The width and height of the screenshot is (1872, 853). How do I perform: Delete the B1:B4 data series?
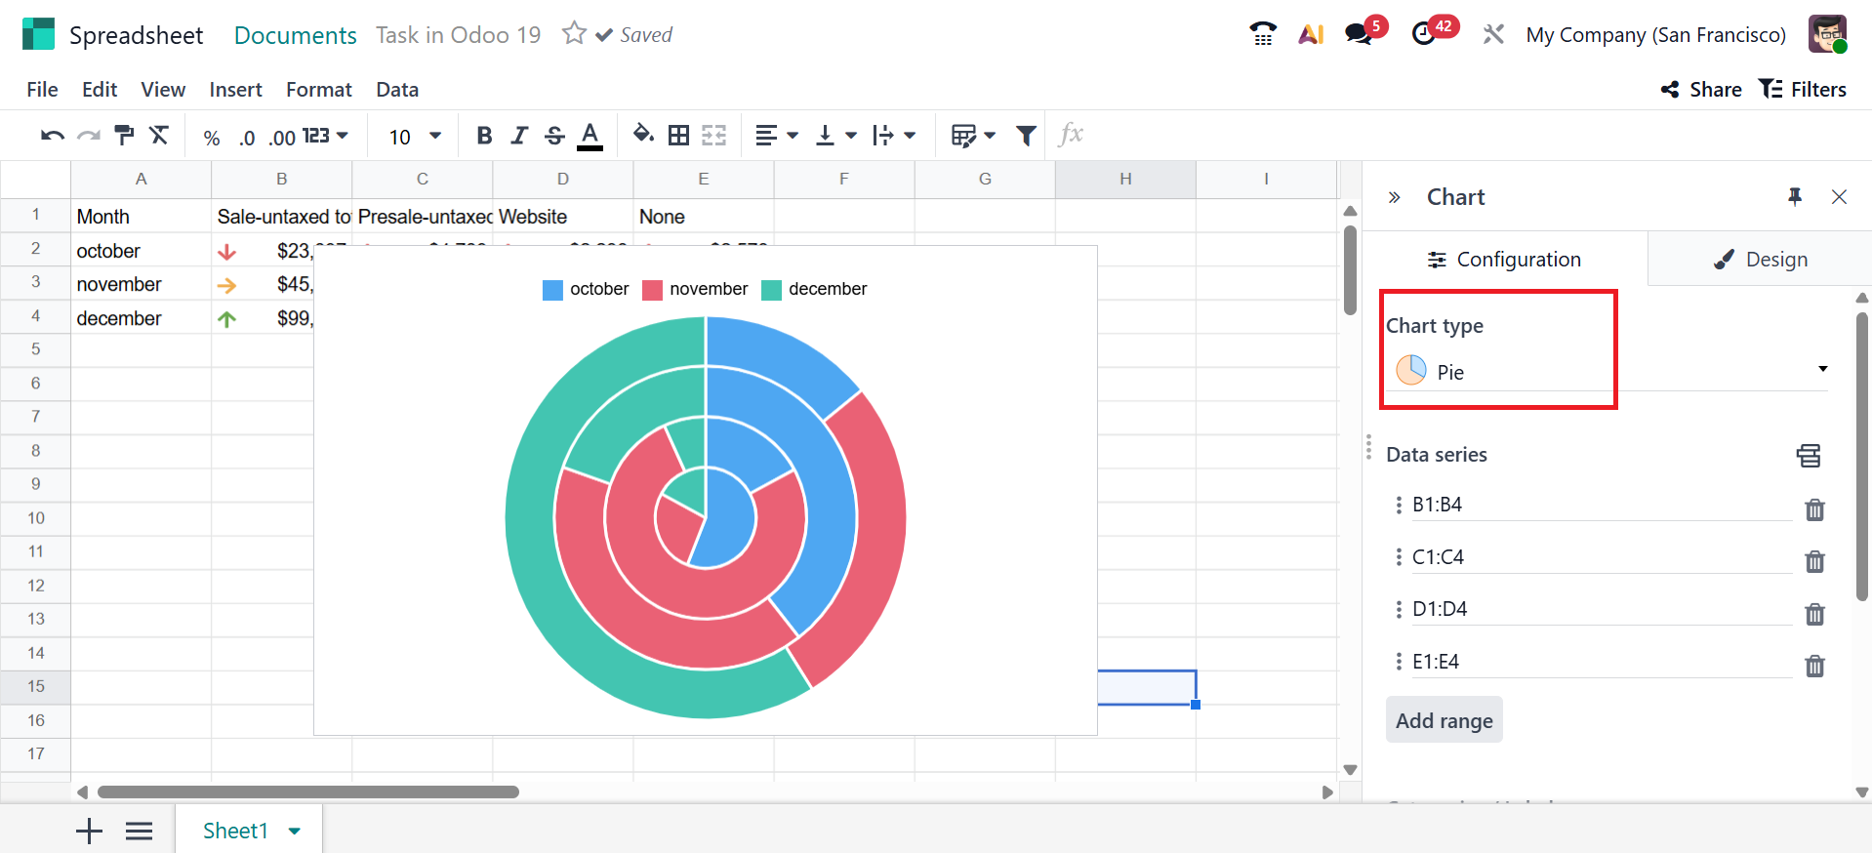[1814, 509]
